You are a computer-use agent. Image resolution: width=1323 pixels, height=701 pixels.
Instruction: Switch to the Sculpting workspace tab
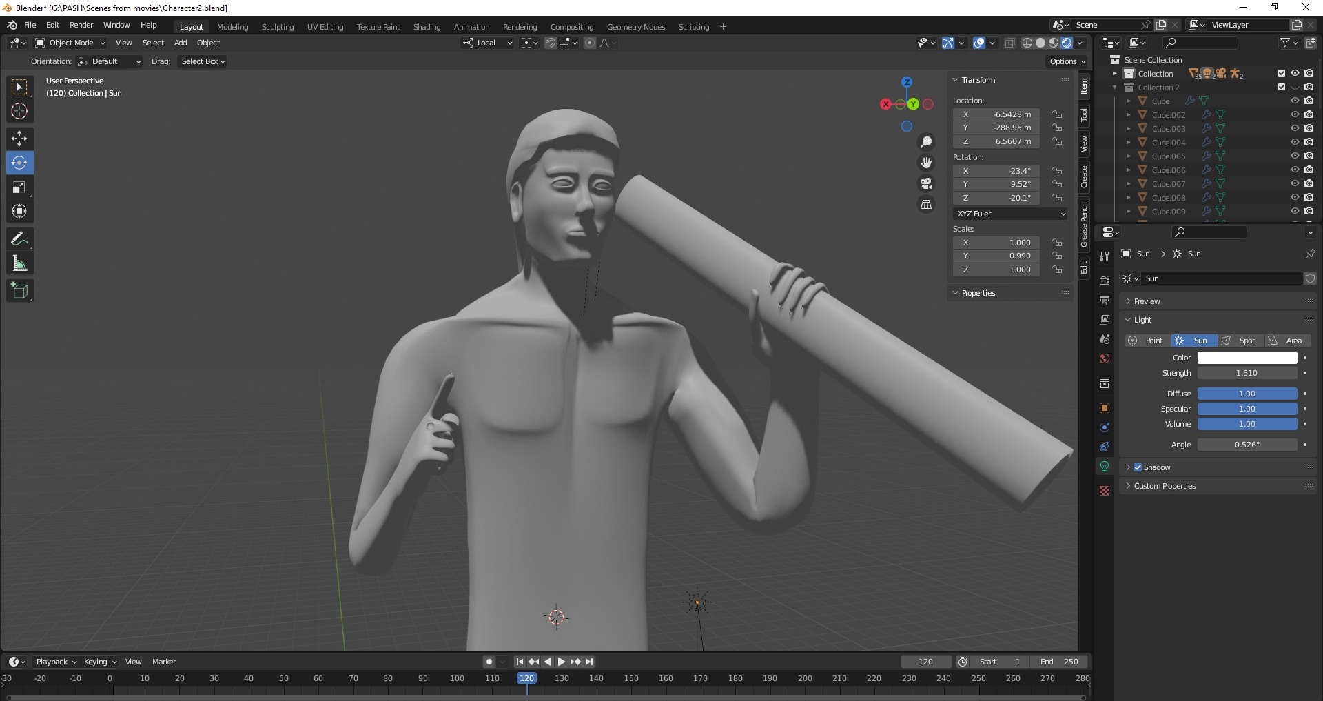click(278, 27)
